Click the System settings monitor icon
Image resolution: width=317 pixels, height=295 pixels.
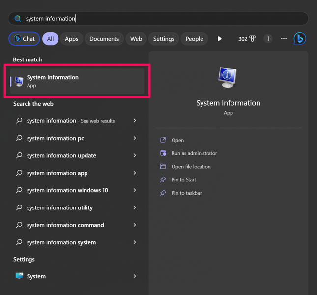point(19,276)
